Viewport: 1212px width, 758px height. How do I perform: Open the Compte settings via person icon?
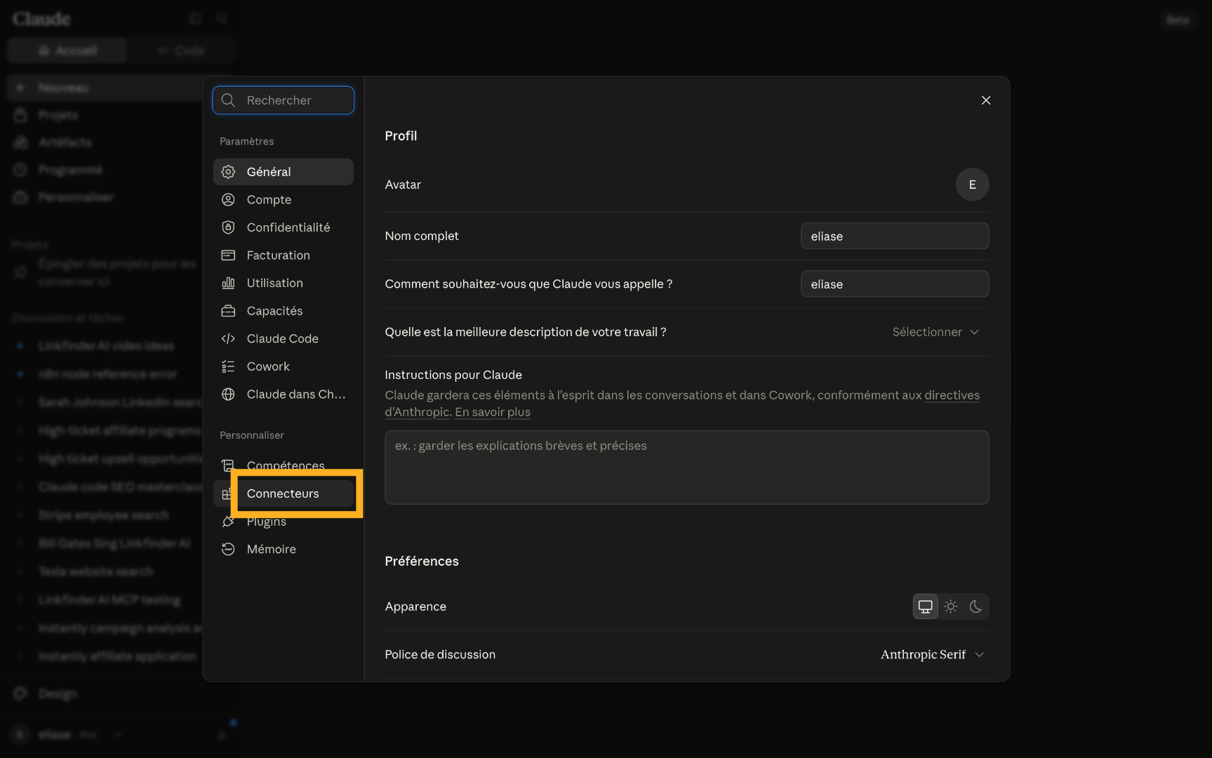point(228,200)
